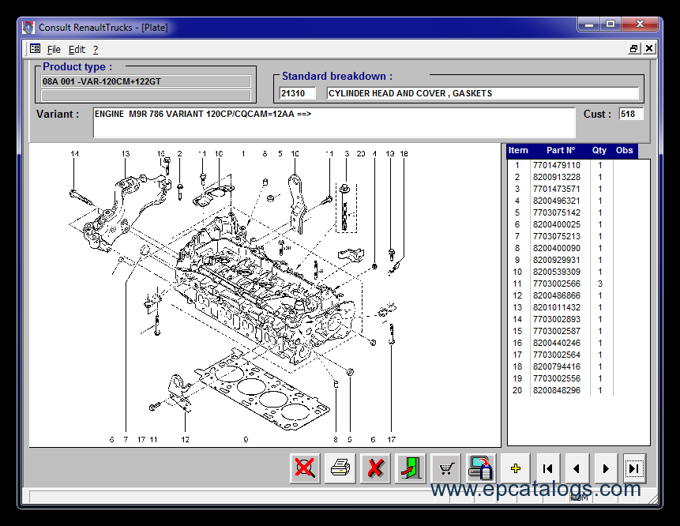Viewport: 680px width, 526px height.
Task: Select part number 8200929931
Action: tap(557, 260)
